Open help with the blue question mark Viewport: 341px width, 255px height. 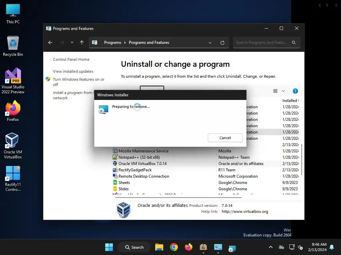(295, 91)
